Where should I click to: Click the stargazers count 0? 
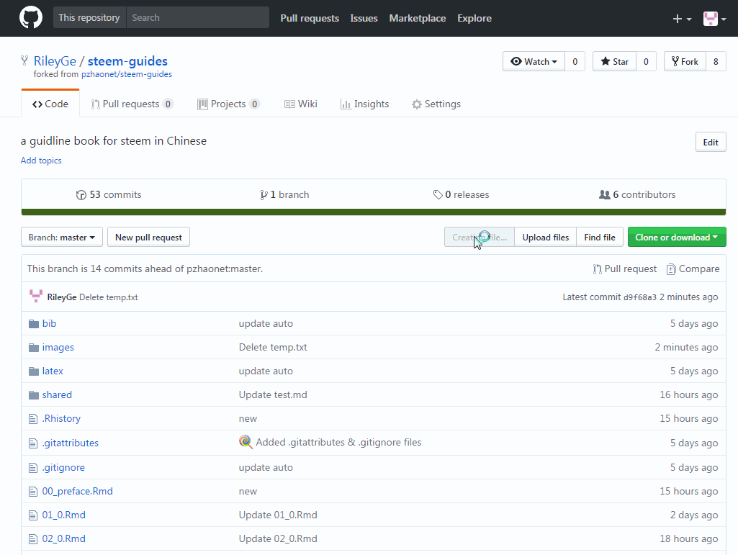coord(646,62)
